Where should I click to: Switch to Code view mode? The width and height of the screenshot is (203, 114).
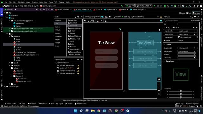coord(182,13)
